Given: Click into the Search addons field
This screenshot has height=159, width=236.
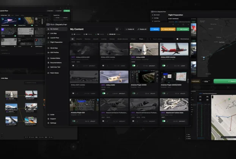Looking at the screenshot, I should point(161,39).
